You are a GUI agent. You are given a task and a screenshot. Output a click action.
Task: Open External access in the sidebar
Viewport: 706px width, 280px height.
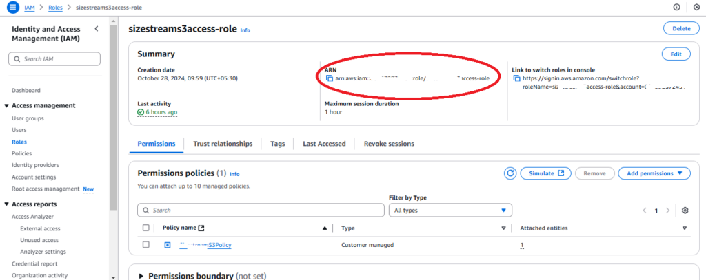coord(40,228)
